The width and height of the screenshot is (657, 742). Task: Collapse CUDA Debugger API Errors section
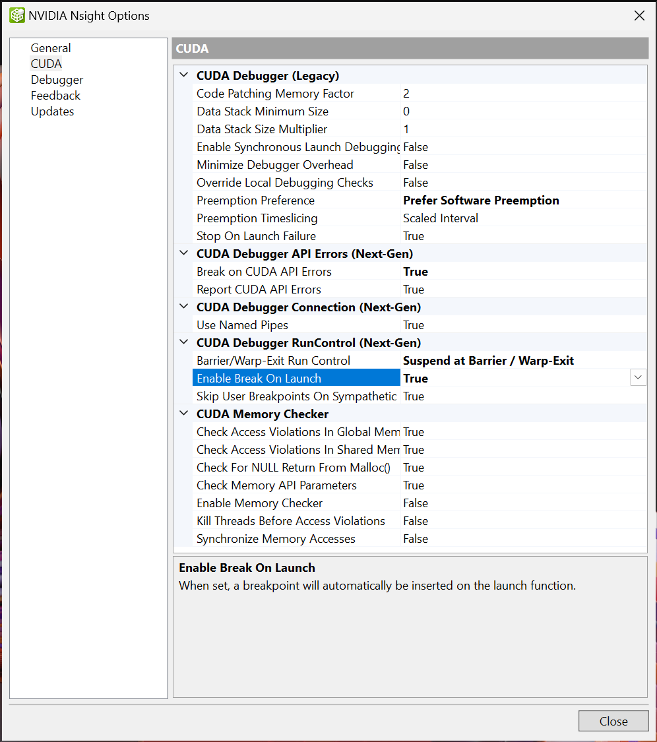(x=183, y=253)
